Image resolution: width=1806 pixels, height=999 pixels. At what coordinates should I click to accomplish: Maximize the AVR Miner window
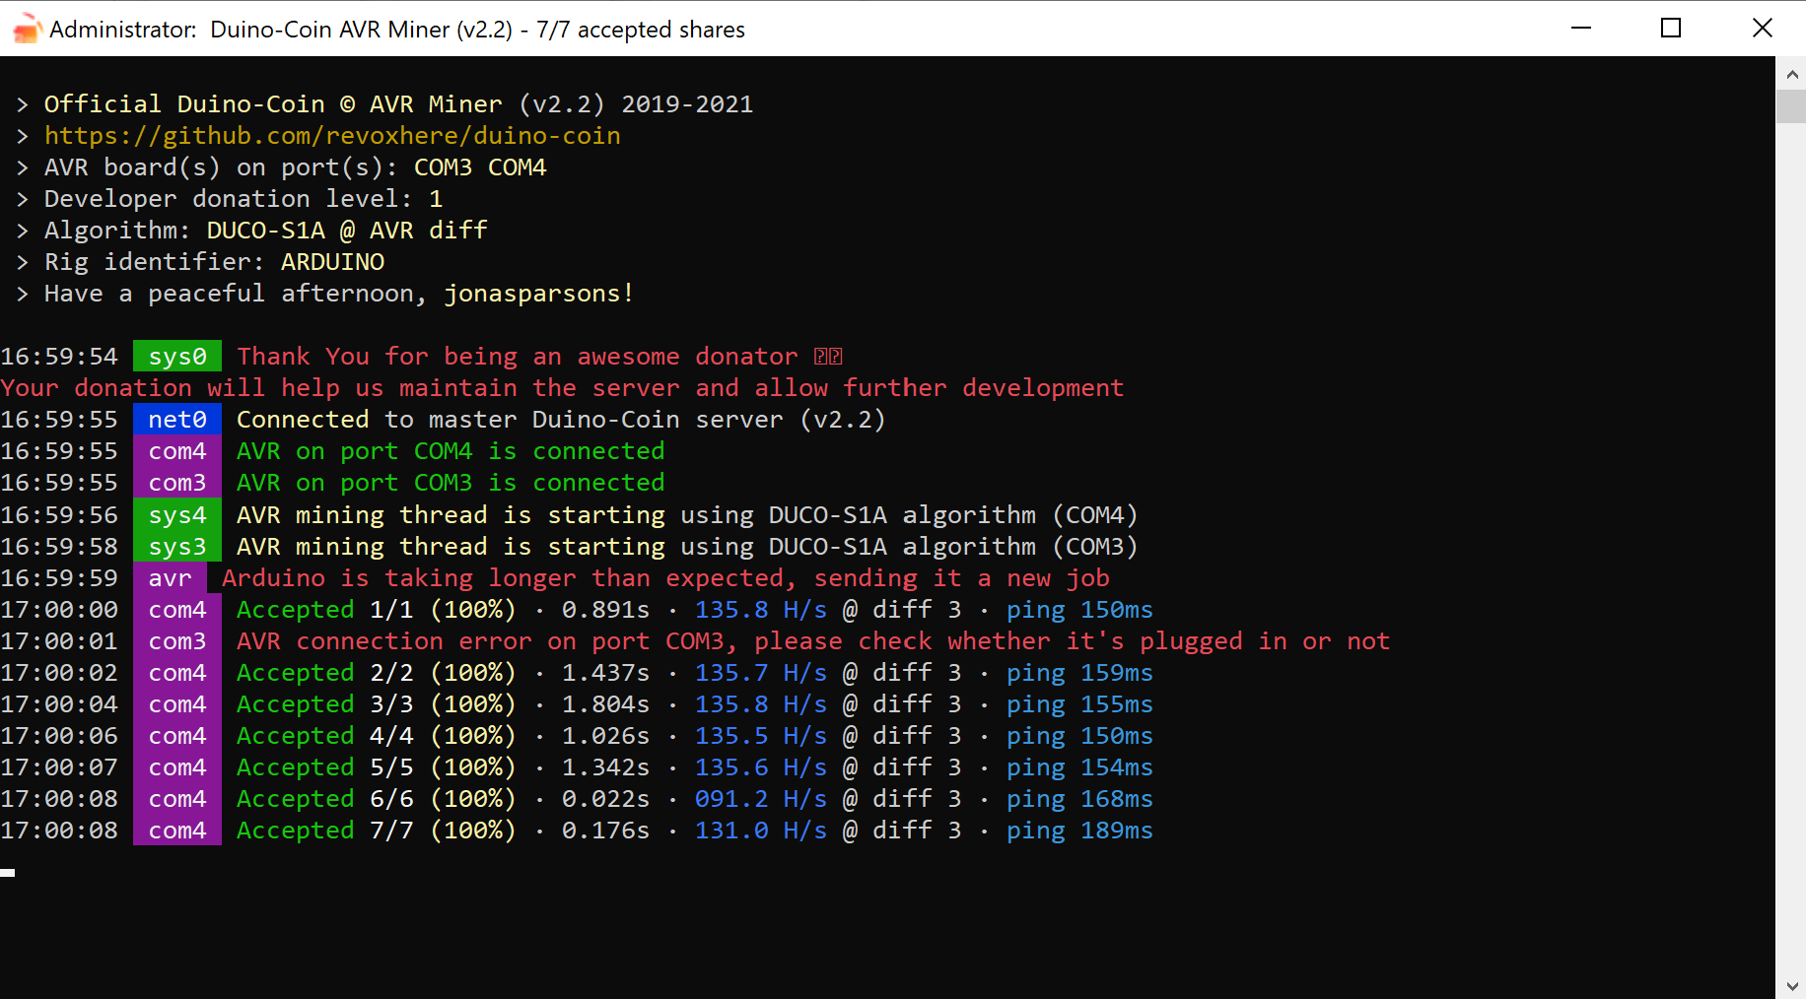[1671, 28]
